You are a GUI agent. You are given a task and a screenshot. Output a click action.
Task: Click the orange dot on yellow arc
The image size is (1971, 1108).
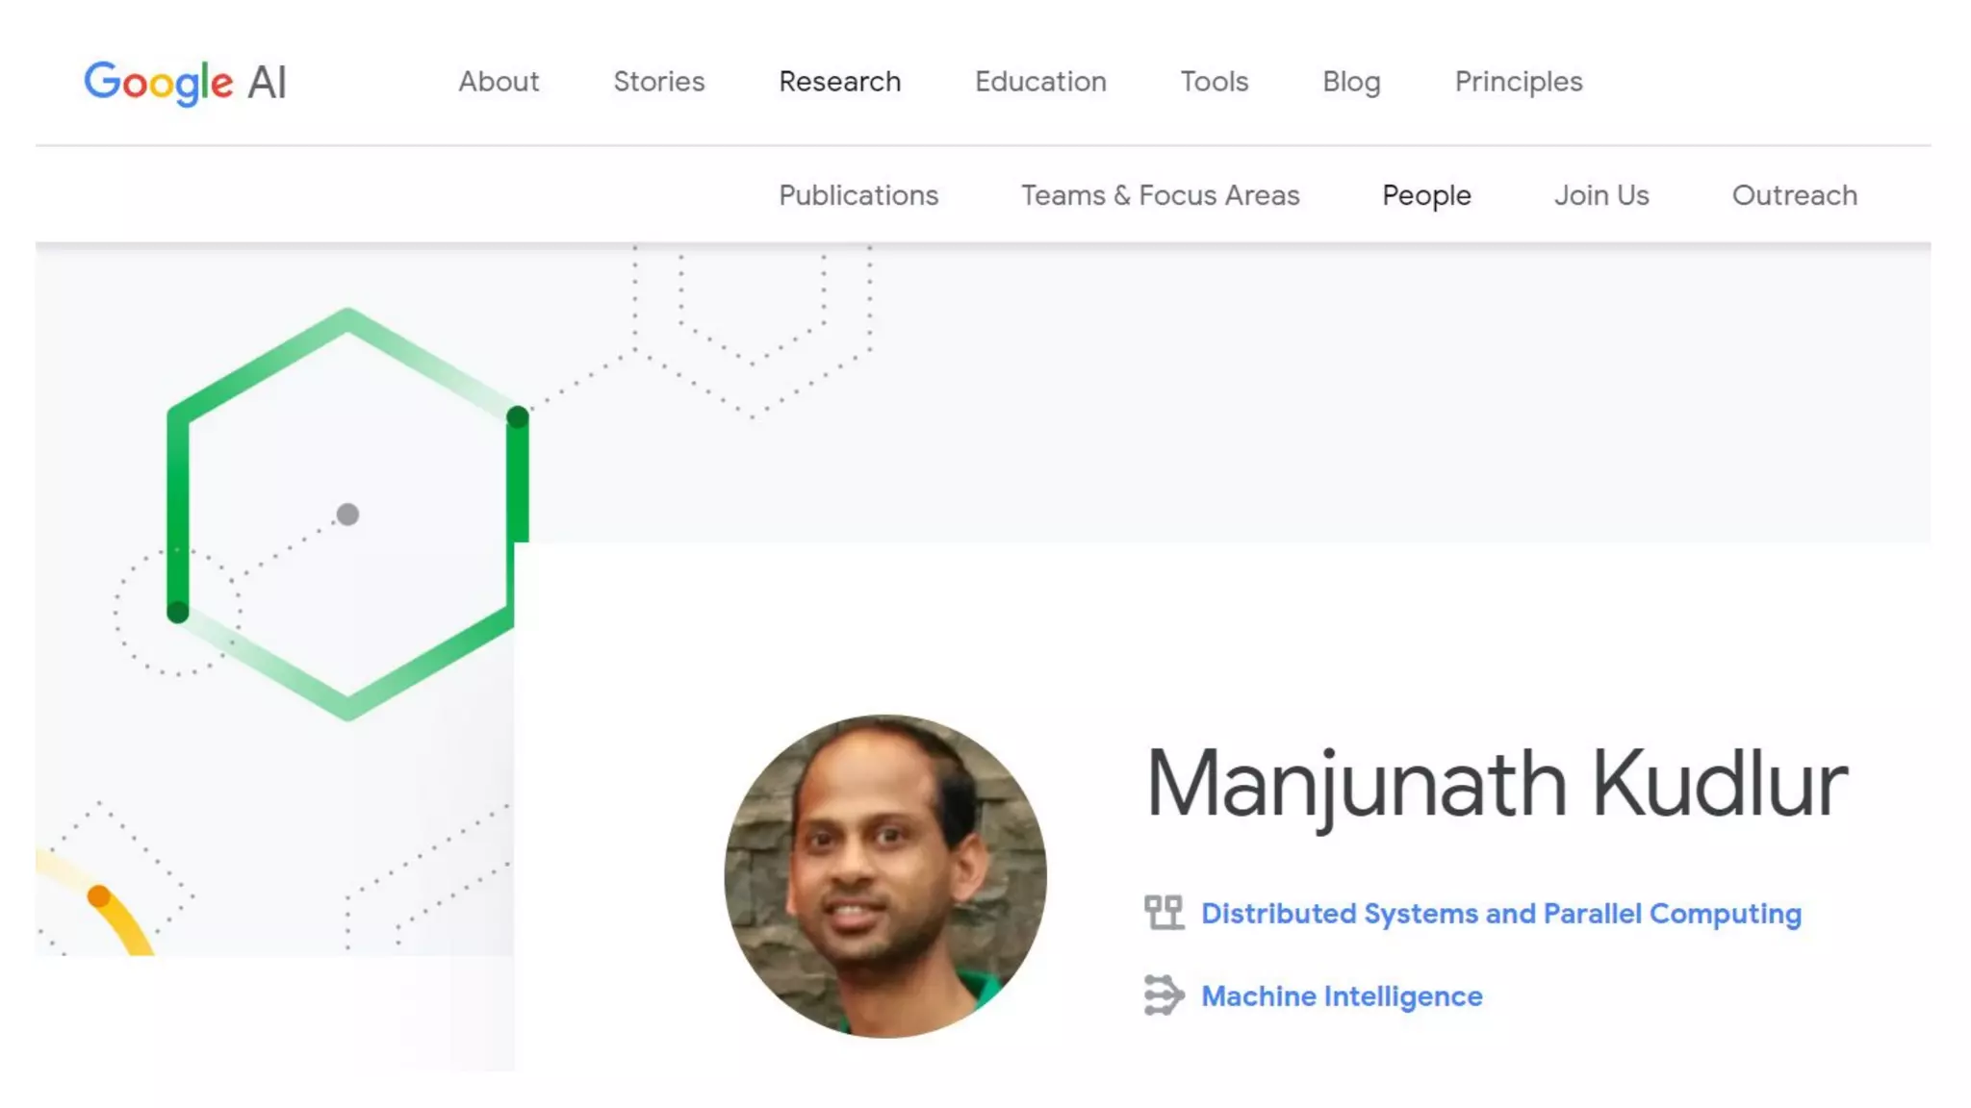click(98, 896)
